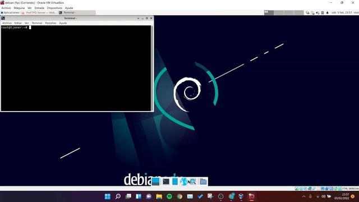Open Photos app on Windows taskbar

(190, 196)
